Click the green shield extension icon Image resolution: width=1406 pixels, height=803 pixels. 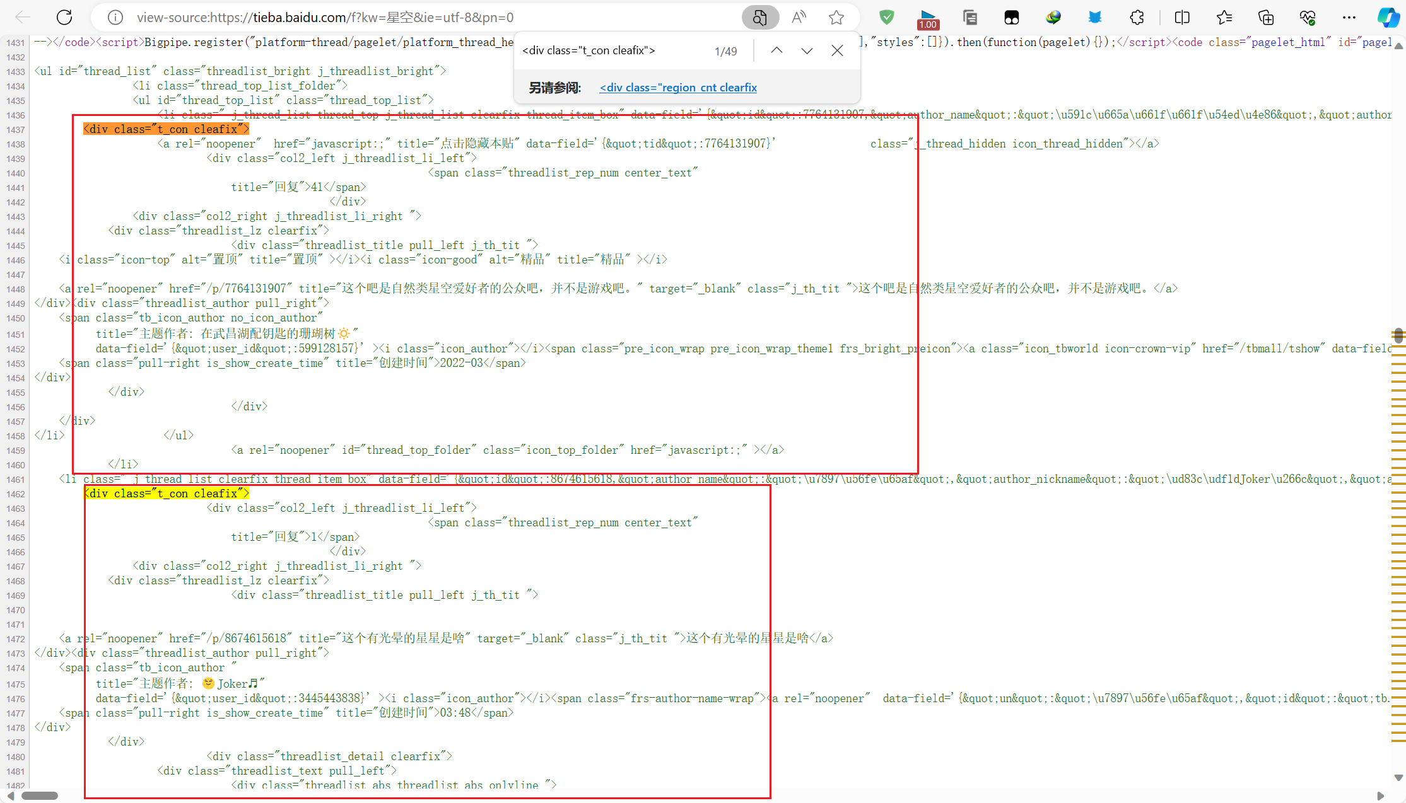pyautogui.click(x=886, y=18)
